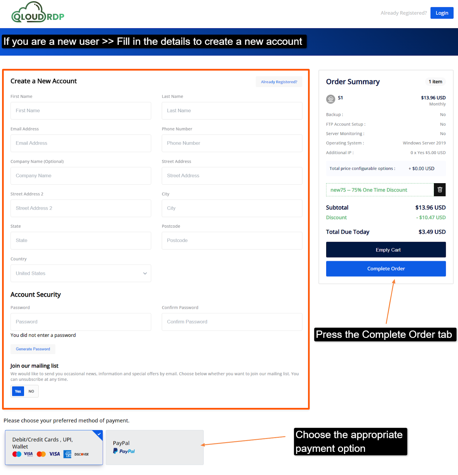Click the QloudRDP logo
Screen dimensions: 458x475
point(38,12)
